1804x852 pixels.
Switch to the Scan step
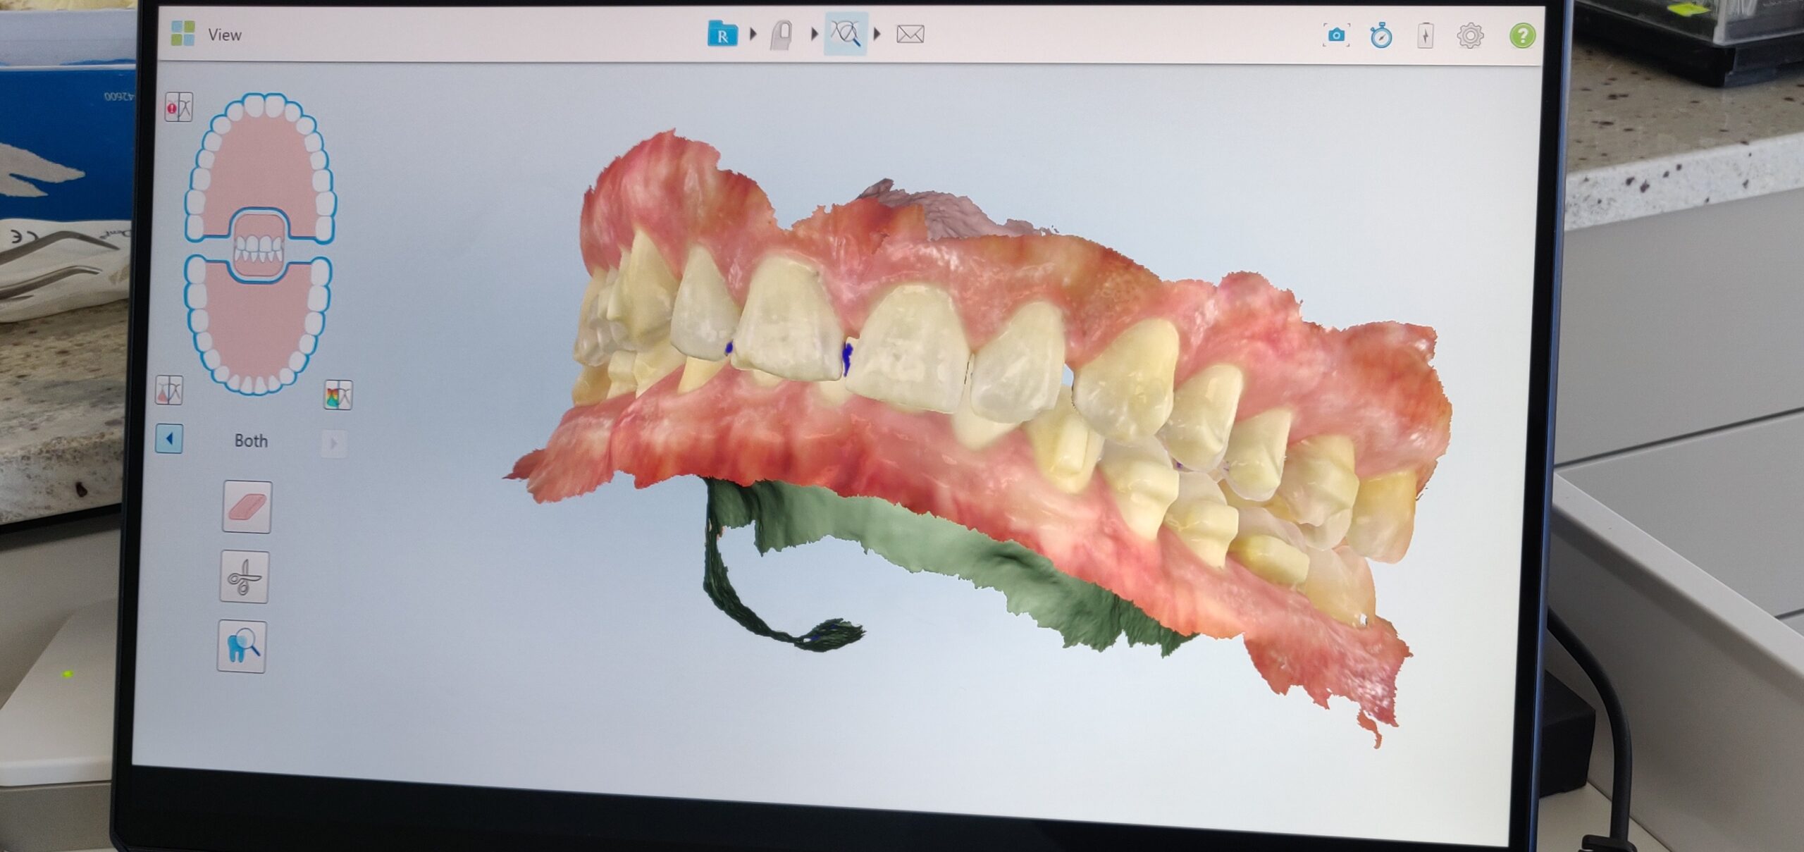pos(781,35)
